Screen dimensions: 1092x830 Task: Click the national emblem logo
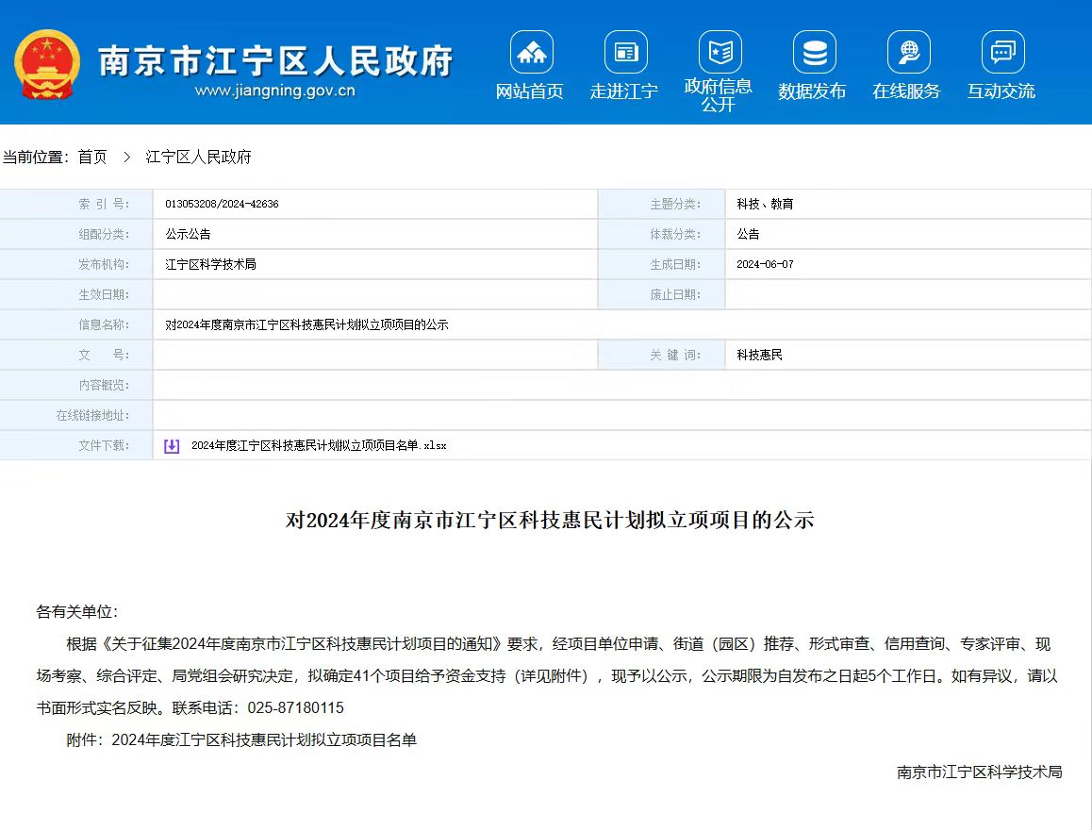click(46, 64)
